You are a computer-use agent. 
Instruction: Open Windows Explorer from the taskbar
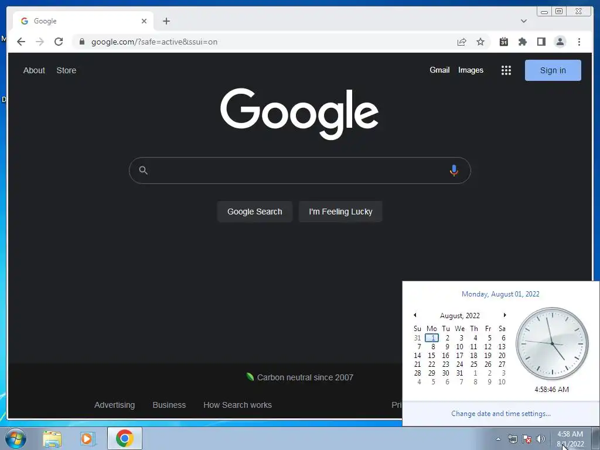coord(52,438)
